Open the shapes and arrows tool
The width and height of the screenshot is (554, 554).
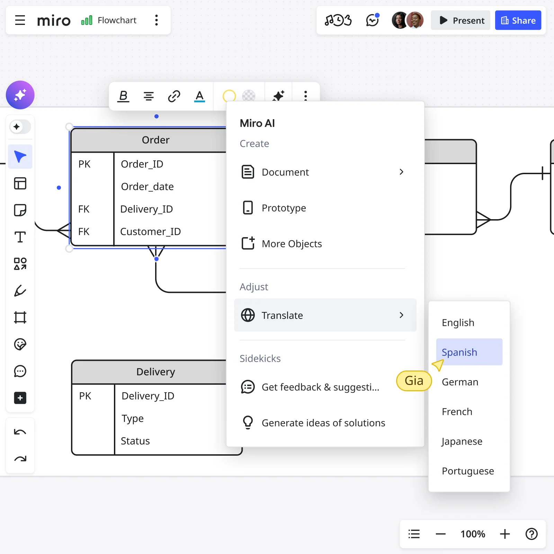click(20, 264)
